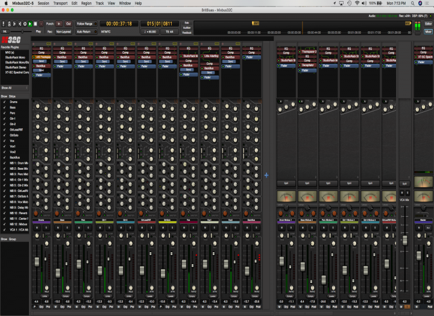Image resolution: width=434 pixels, height=316 pixels.
Task: Open the View menu
Action: 112,4
